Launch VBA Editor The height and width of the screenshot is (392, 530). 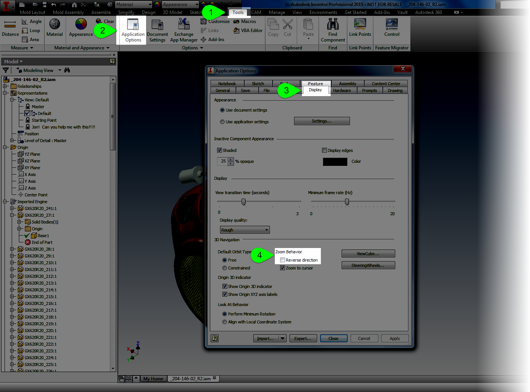pyautogui.click(x=248, y=31)
